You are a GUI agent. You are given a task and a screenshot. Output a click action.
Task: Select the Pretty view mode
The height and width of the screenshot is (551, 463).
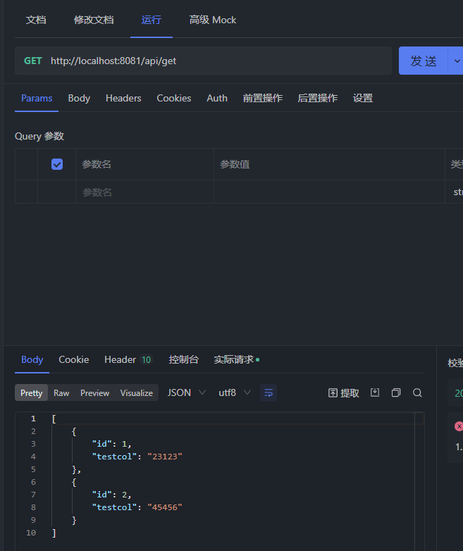coord(31,392)
